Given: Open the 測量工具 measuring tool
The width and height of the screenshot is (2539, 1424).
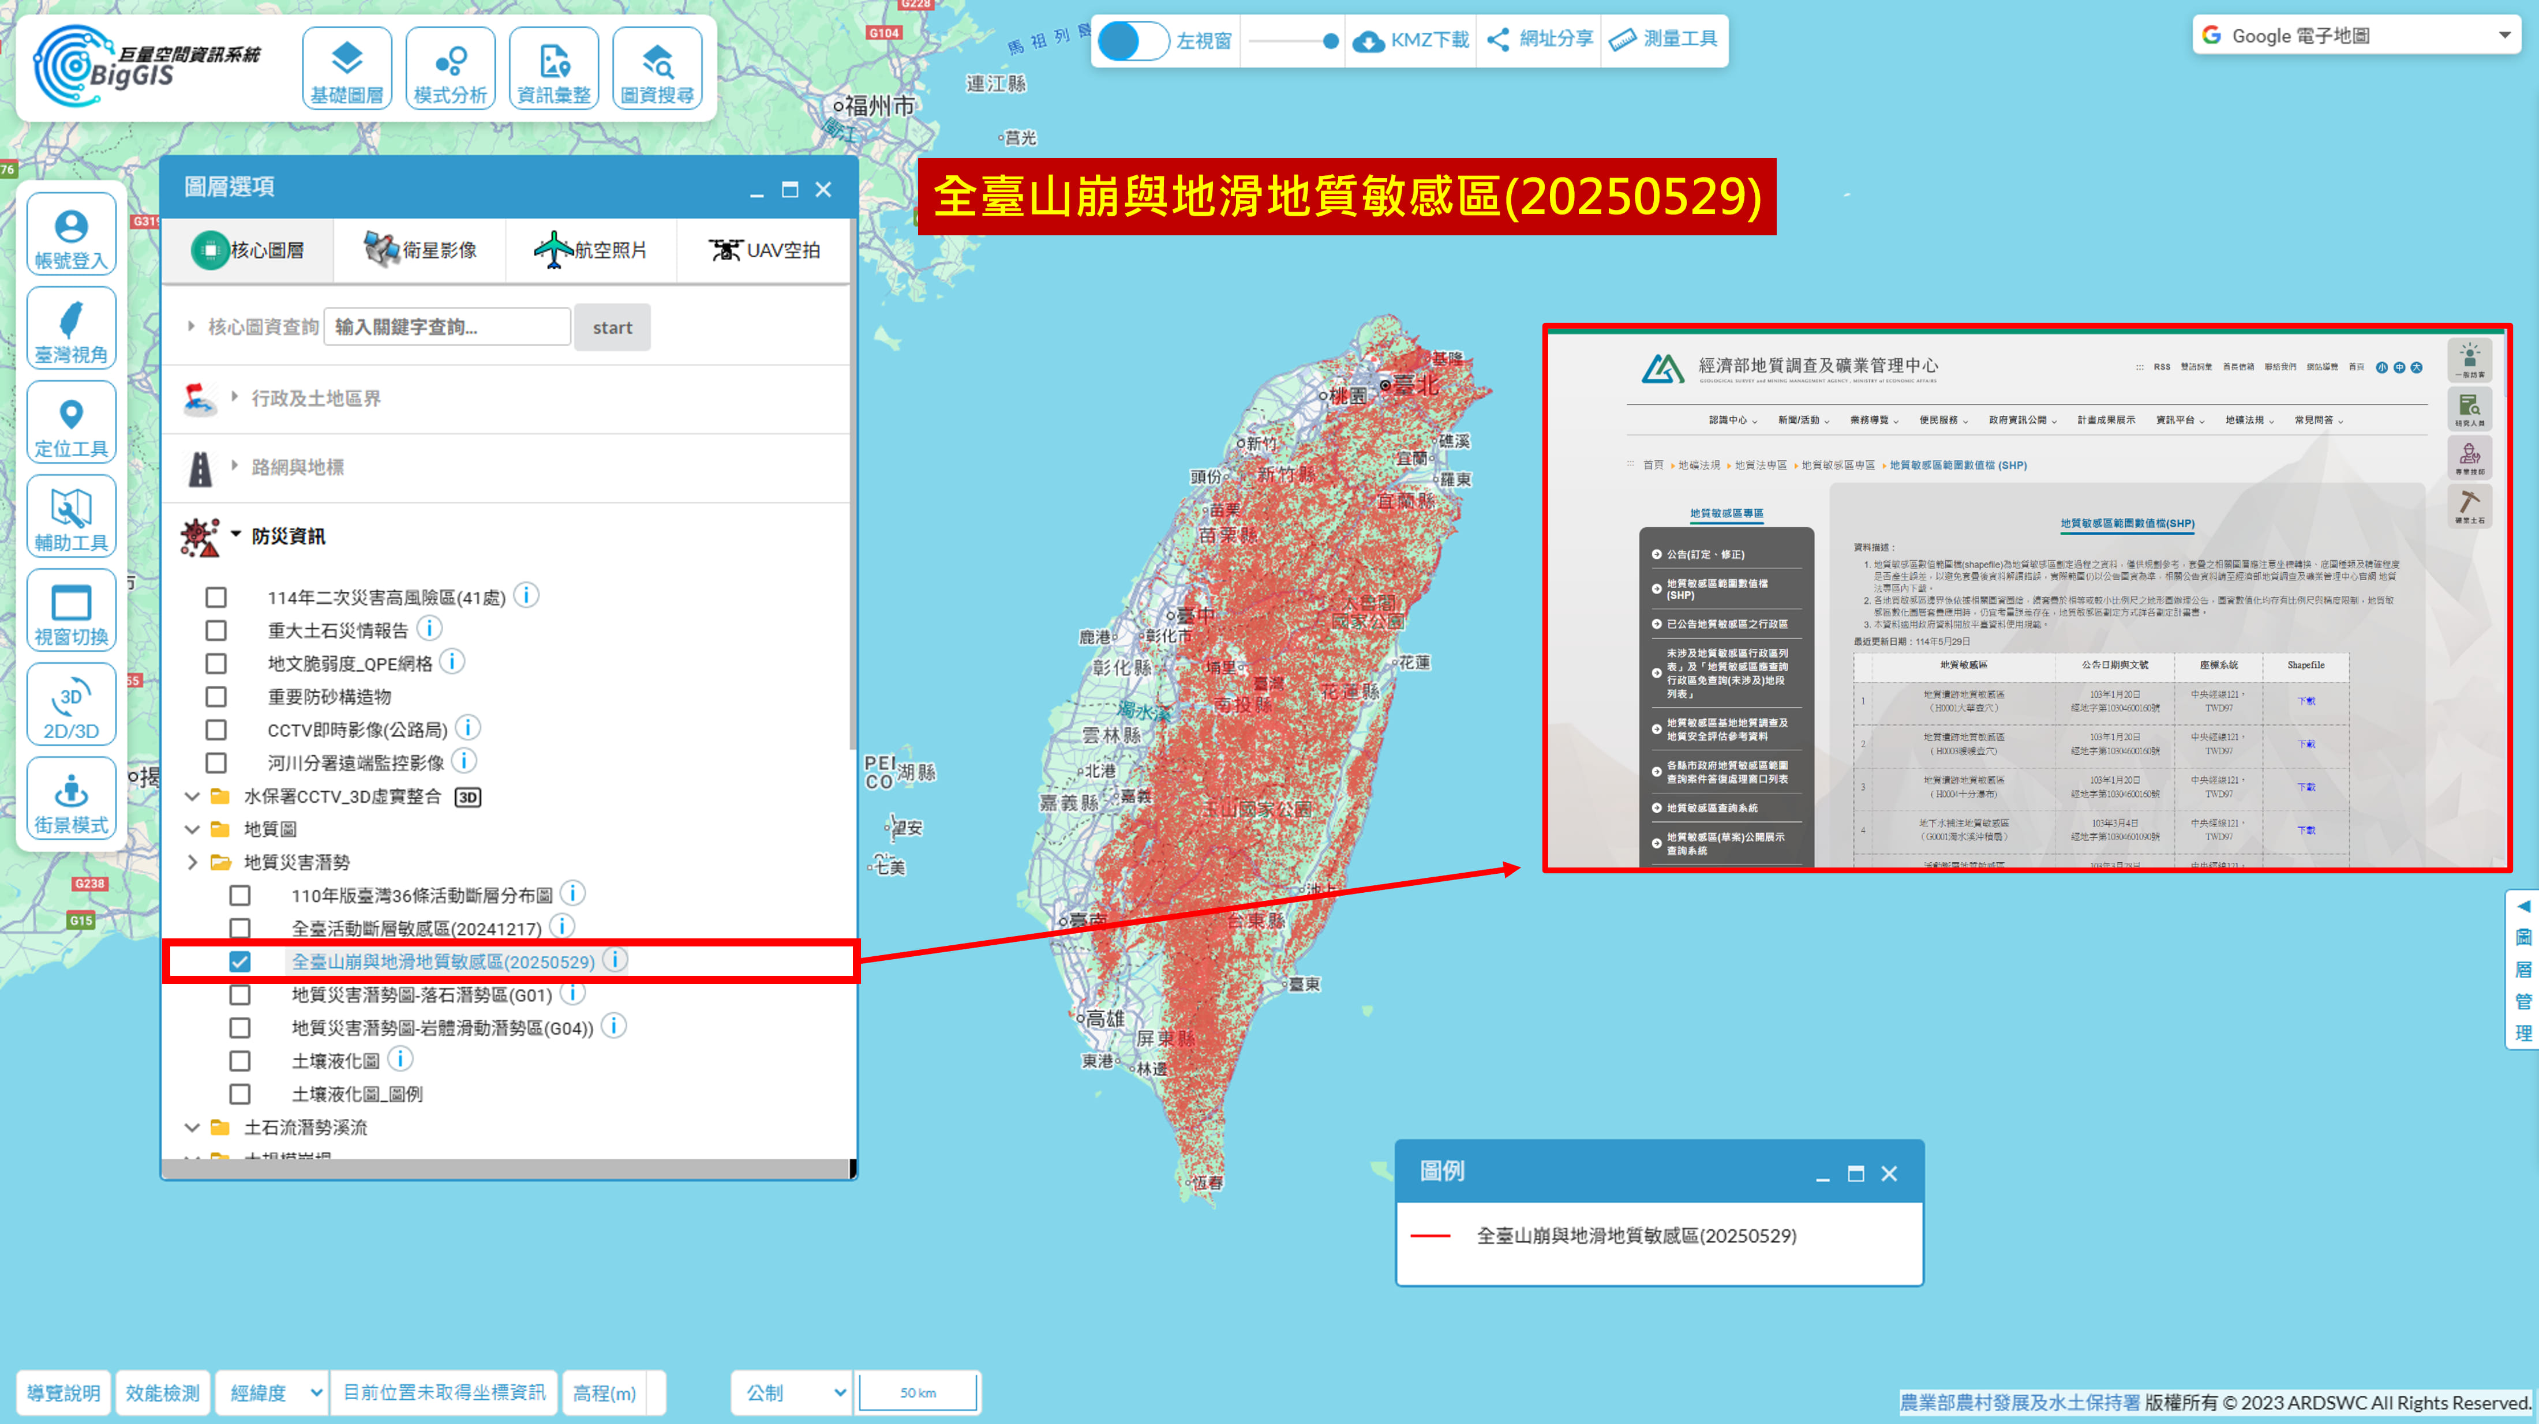Looking at the screenshot, I should 1664,39.
